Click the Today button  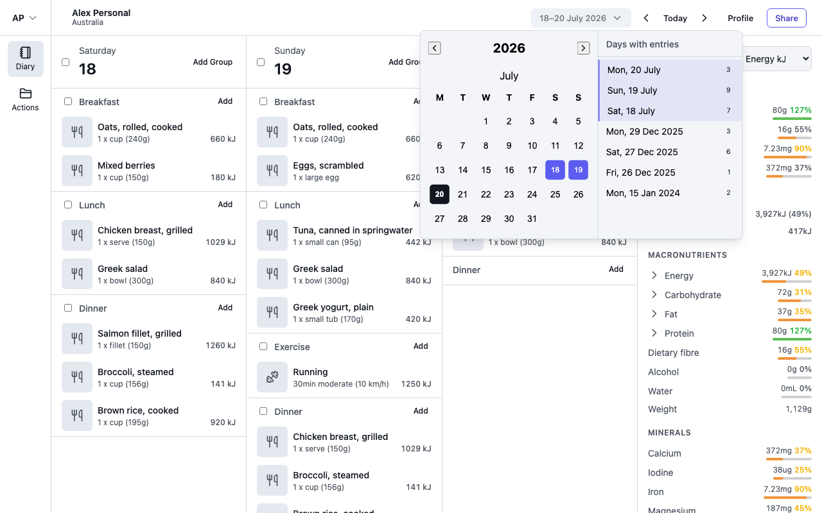click(x=675, y=18)
